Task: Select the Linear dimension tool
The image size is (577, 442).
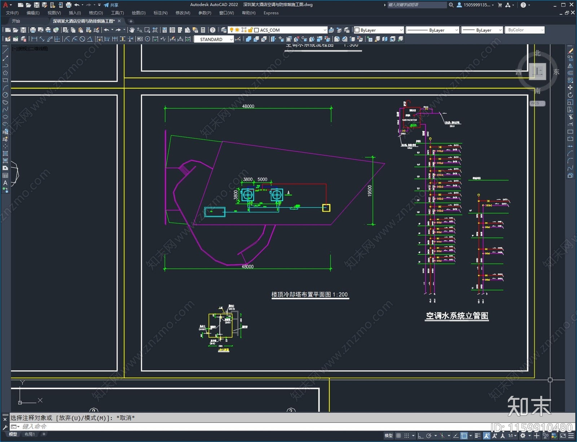Action: pos(34,39)
